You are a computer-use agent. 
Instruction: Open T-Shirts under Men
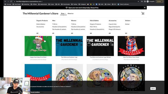(55, 24)
